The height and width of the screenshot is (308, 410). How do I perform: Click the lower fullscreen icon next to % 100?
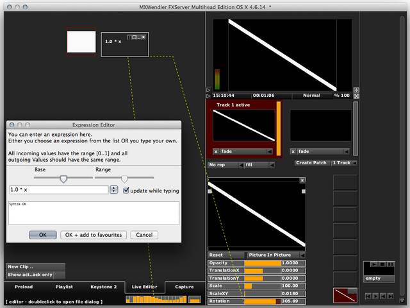pos(356,96)
